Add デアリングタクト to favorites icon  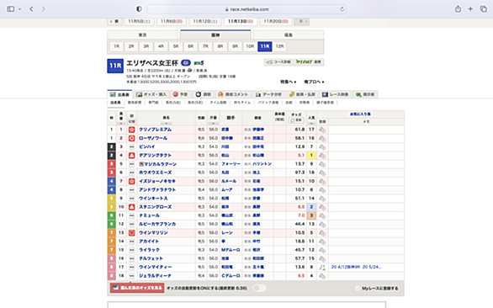[x=322, y=156]
